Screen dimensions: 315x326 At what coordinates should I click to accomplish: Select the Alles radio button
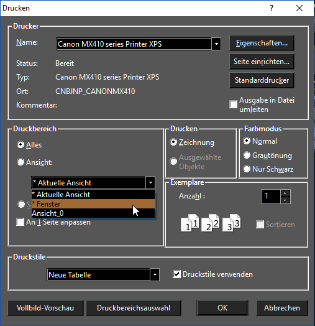pyautogui.click(x=21, y=144)
